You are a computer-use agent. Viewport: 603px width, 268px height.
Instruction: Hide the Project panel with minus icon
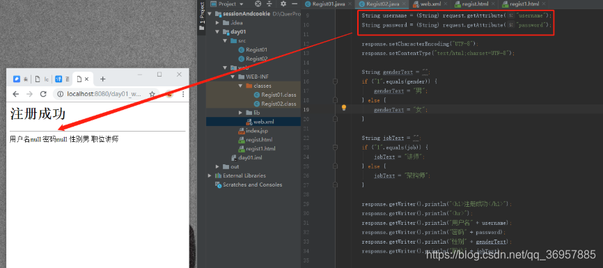(x=295, y=4)
